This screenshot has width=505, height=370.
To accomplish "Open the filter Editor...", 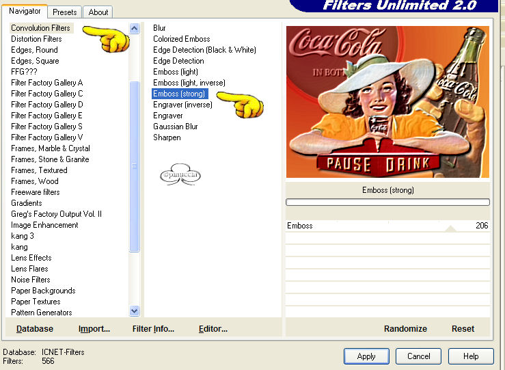I will tap(213, 329).
